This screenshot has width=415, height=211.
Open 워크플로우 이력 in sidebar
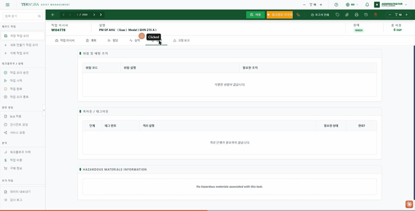pos(22,152)
